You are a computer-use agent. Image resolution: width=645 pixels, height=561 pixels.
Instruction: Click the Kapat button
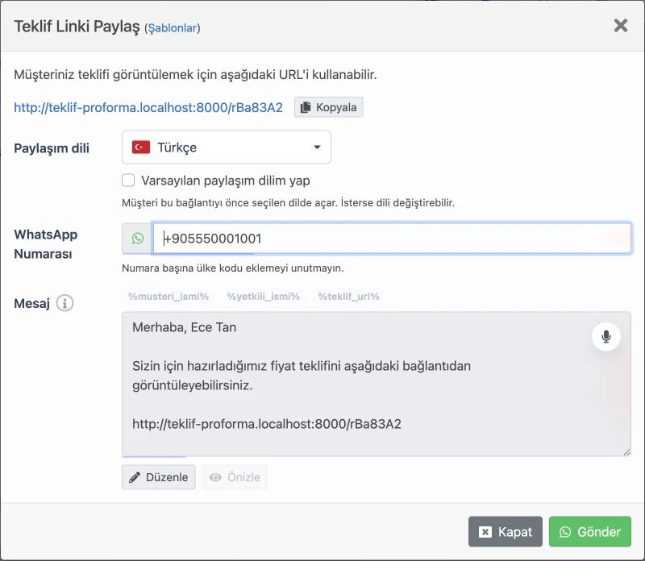click(506, 532)
